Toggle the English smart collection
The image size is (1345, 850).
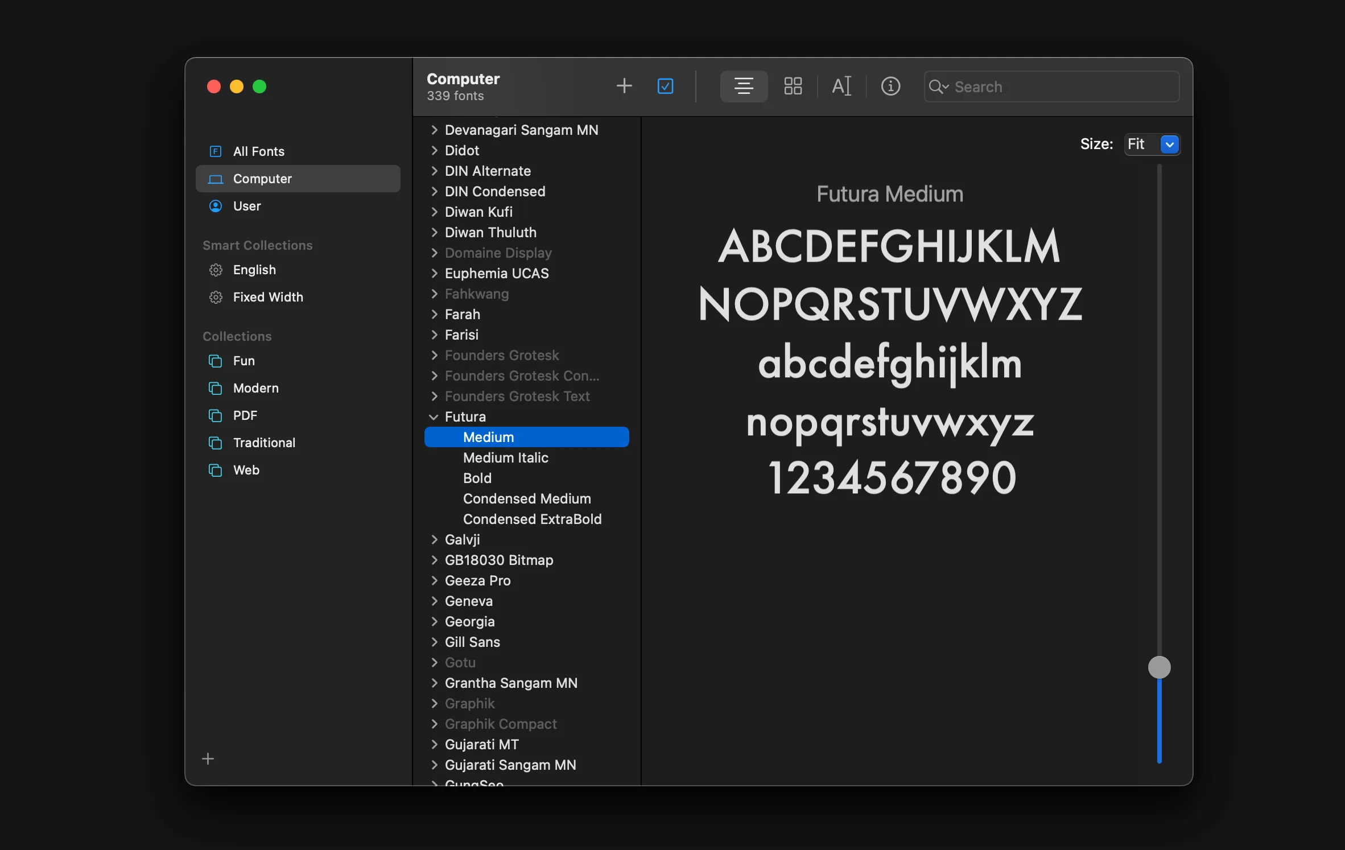point(254,269)
